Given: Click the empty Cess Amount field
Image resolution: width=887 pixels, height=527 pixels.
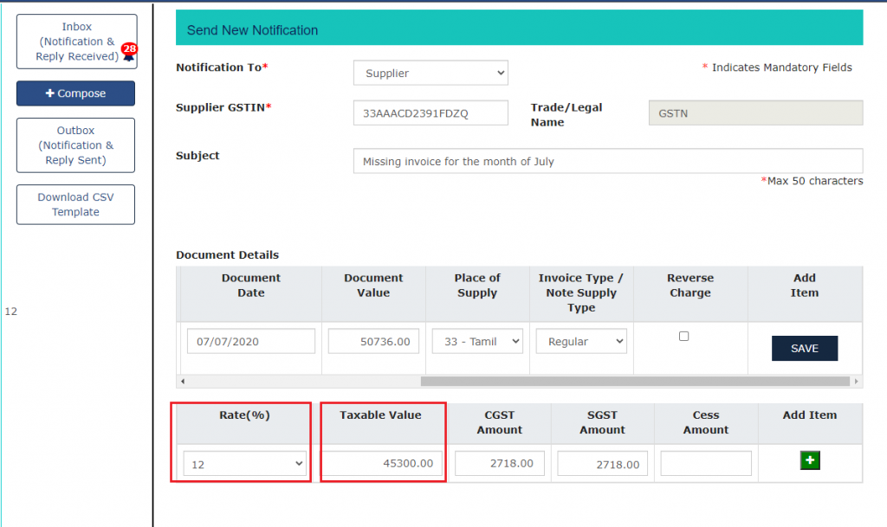Looking at the screenshot, I should [x=706, y=463].
